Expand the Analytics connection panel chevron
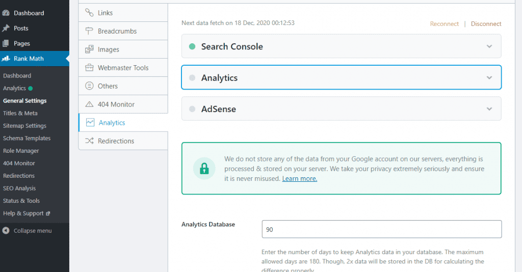 pos(489,78)
